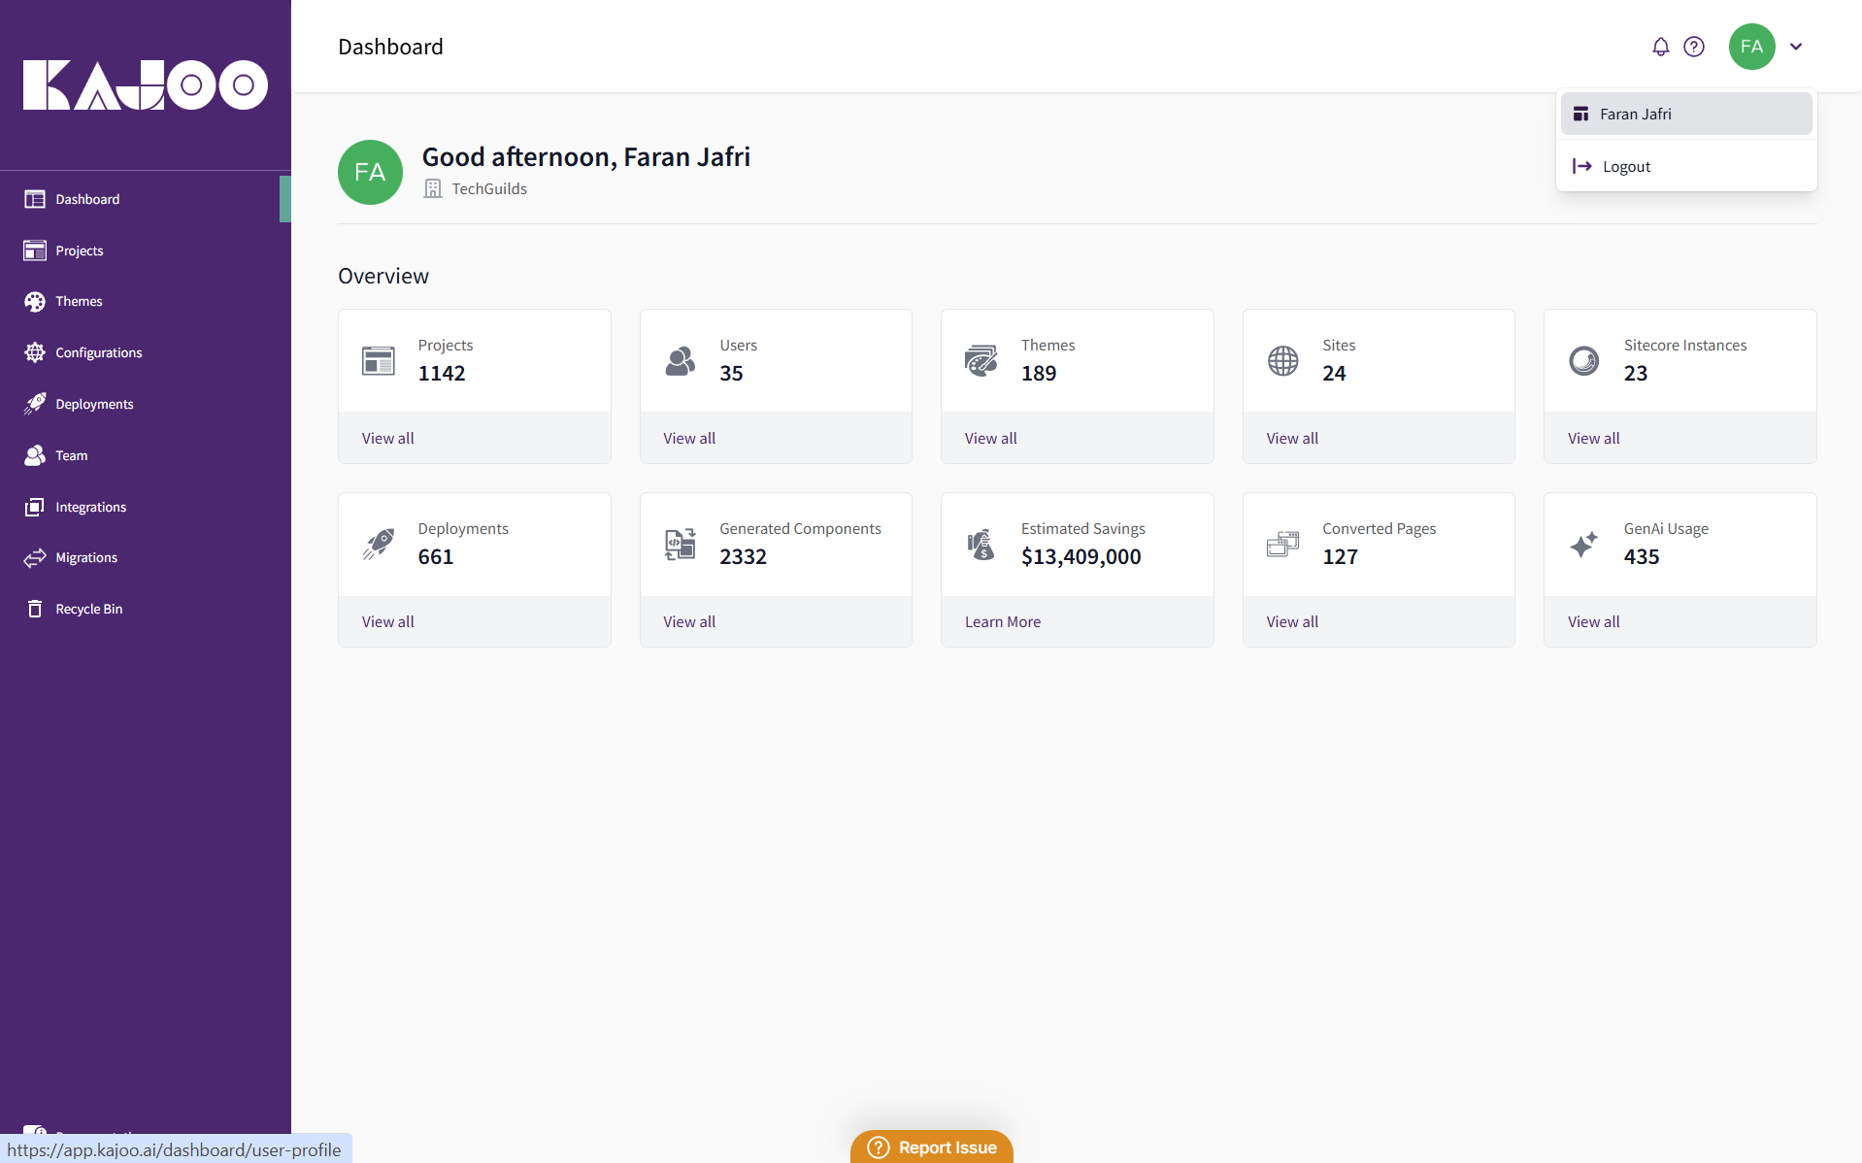Open notifications bell icon

[1660, 47]
